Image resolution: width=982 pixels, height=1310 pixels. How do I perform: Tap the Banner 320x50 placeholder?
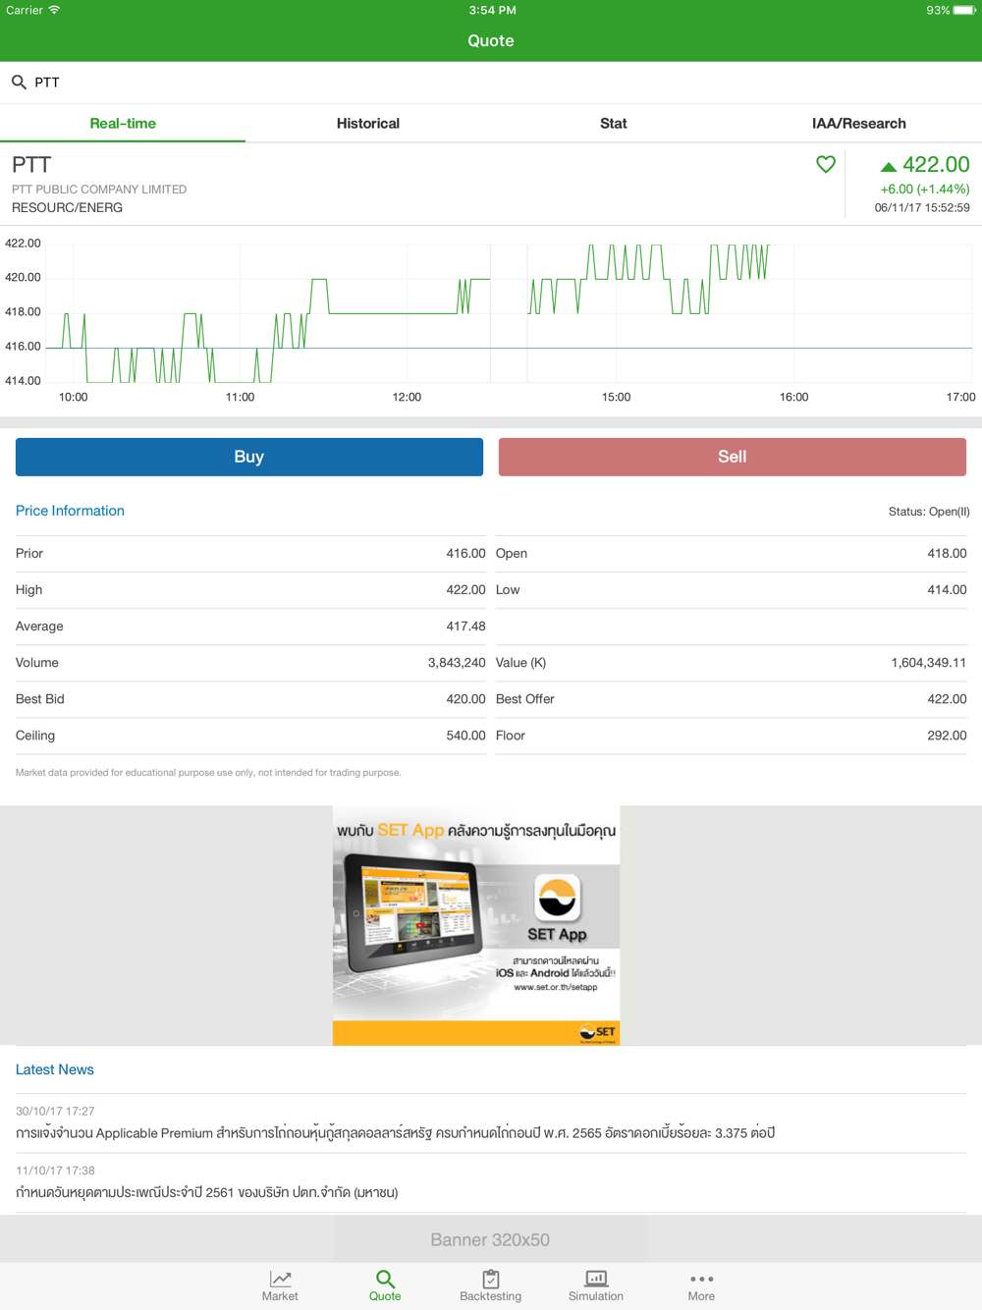click(x=491, y=1239)
